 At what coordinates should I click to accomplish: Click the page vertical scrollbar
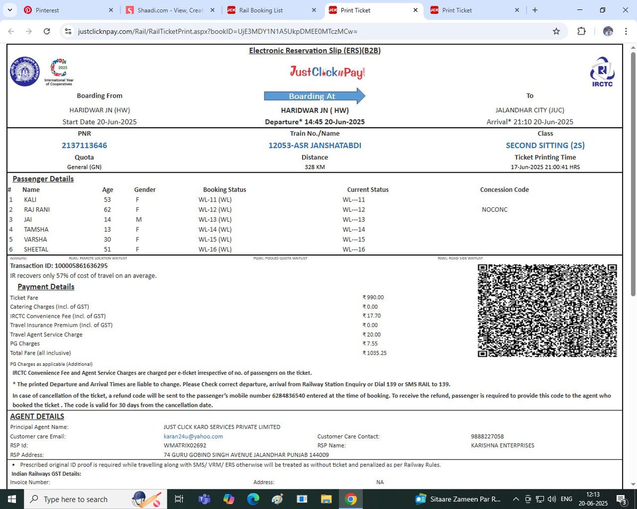[x=633, y=174]
